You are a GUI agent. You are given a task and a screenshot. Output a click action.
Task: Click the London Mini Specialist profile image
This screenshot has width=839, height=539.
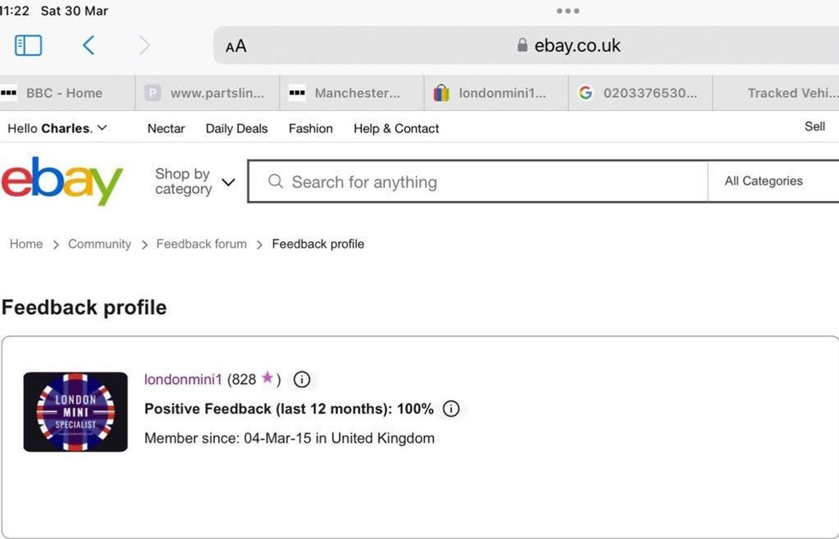(76, 412)
